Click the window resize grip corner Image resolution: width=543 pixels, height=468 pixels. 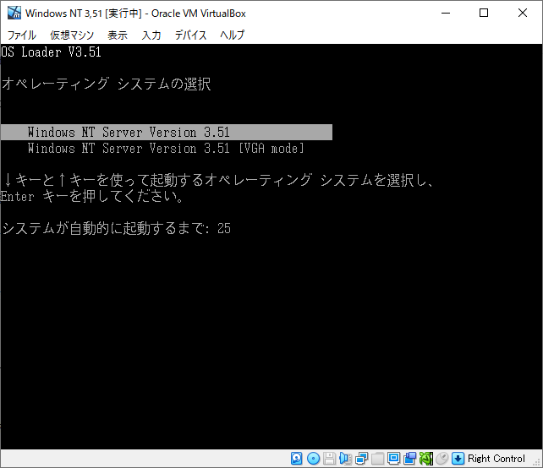pyautogui.click(x=537, y=462)
